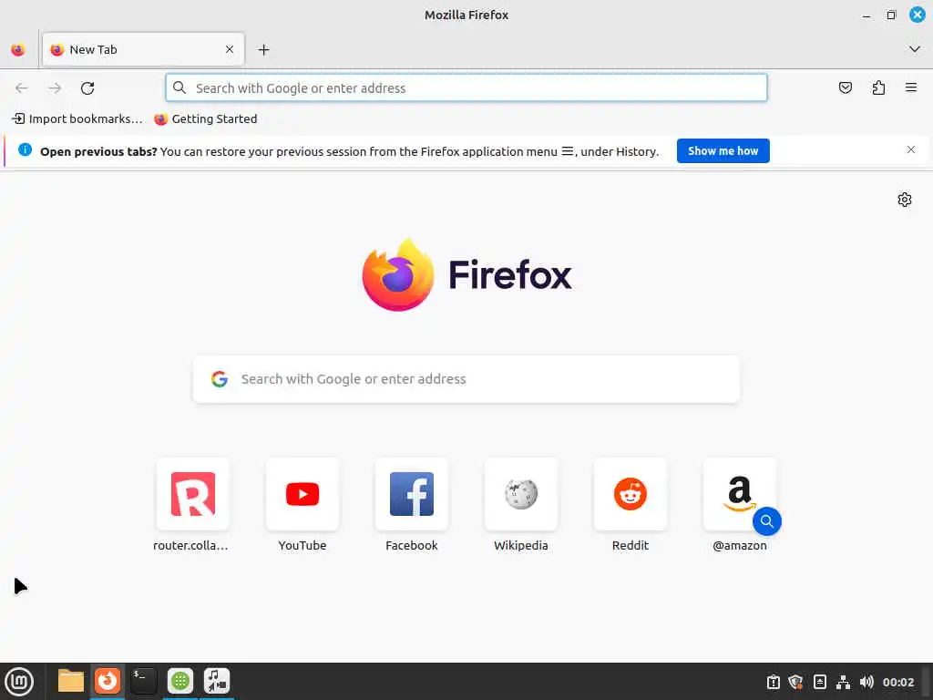Click the clock showing 00:02
The image size is (933, 700).
click(x=897, y=682)
